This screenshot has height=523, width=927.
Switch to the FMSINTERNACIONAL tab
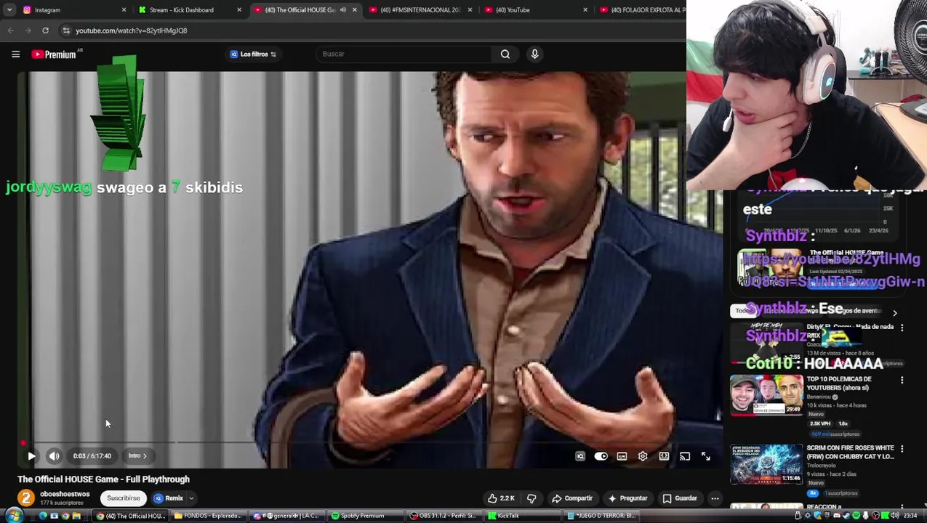coord(420,10)
